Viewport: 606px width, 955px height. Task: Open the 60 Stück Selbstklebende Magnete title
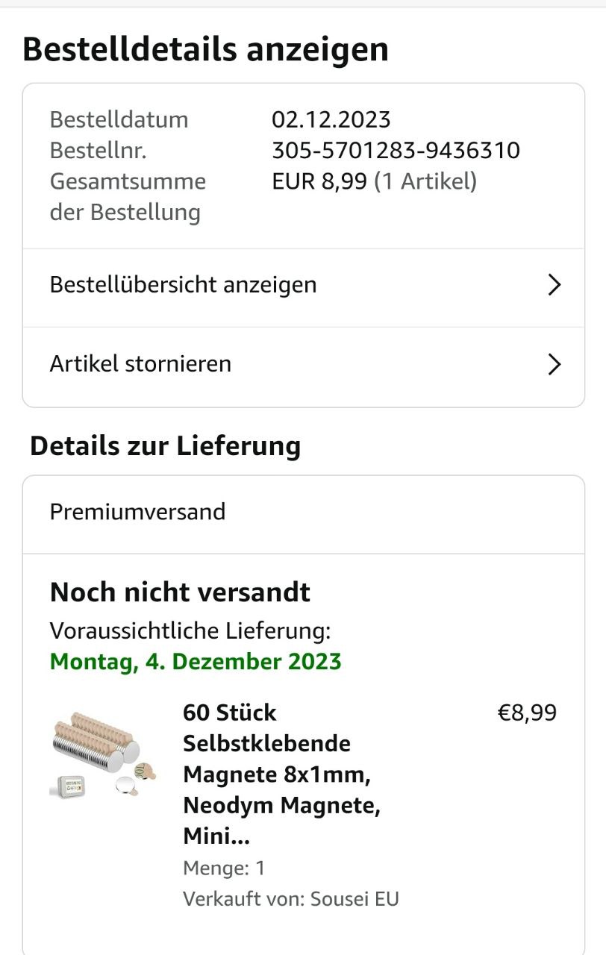281,774
